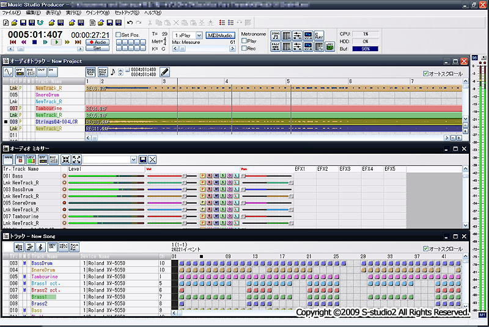Click the treble clef icon in track panel
The width and height of the screenshot is (489, 327).
[40, 247]
